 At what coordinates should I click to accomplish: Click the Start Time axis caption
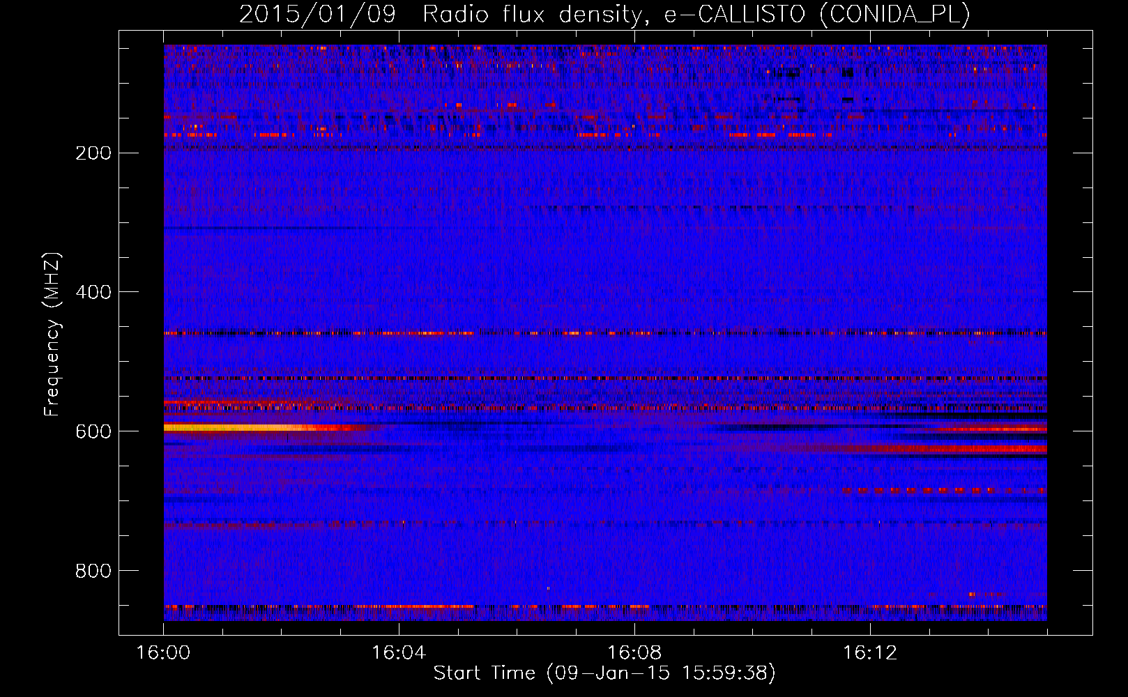tap(604, 673)
